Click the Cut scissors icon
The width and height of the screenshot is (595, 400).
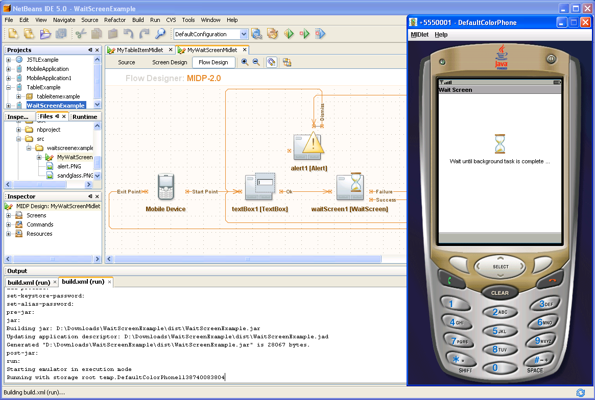(x=81, y=34)
